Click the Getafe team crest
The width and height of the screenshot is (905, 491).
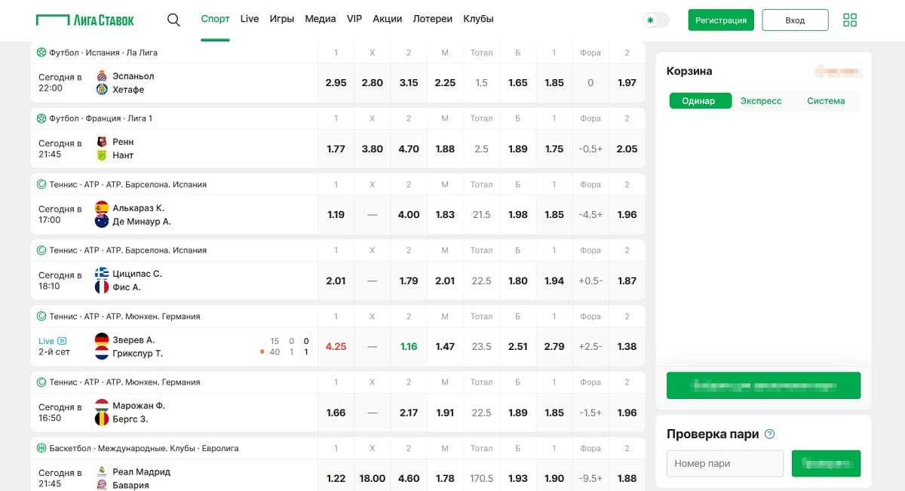[102, 90]
